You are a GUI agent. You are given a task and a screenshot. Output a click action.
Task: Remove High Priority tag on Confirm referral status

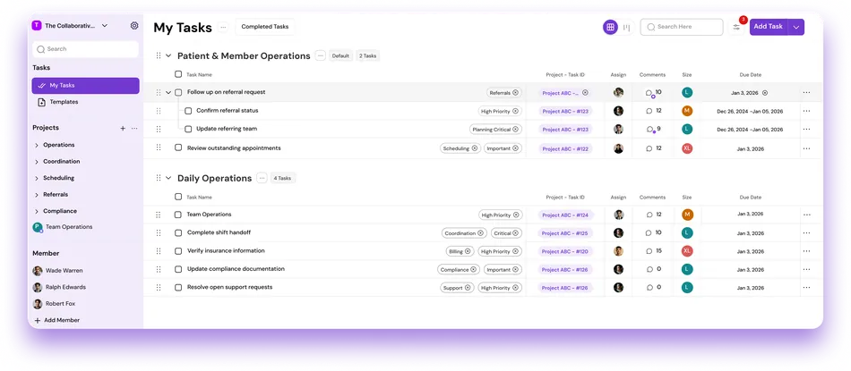pos(515,111)
